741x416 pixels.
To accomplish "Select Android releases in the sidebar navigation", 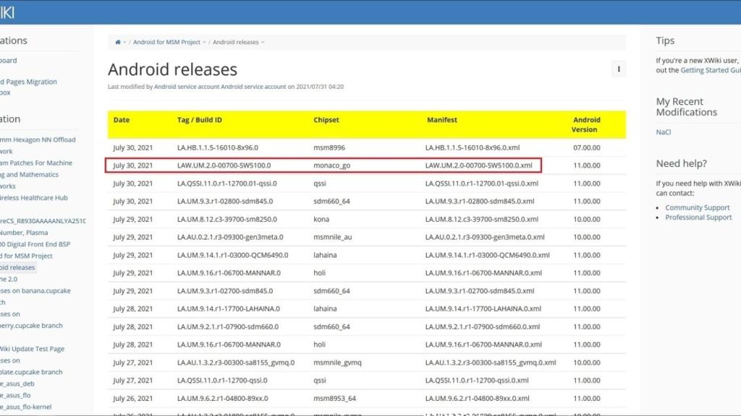I will (x=17, y=267).
